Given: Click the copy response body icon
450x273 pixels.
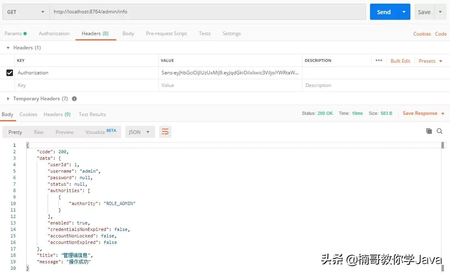Looking at the screenshot, I should [x=429, y=131].
